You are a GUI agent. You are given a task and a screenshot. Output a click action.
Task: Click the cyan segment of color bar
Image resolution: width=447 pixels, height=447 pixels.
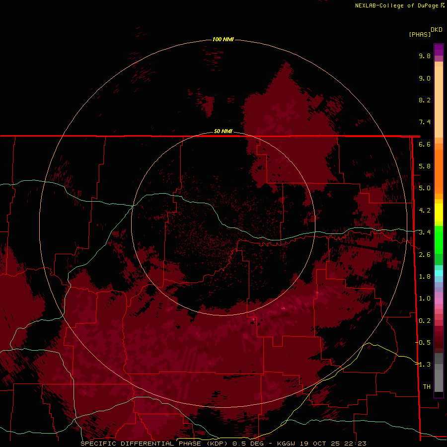point(439,273)
